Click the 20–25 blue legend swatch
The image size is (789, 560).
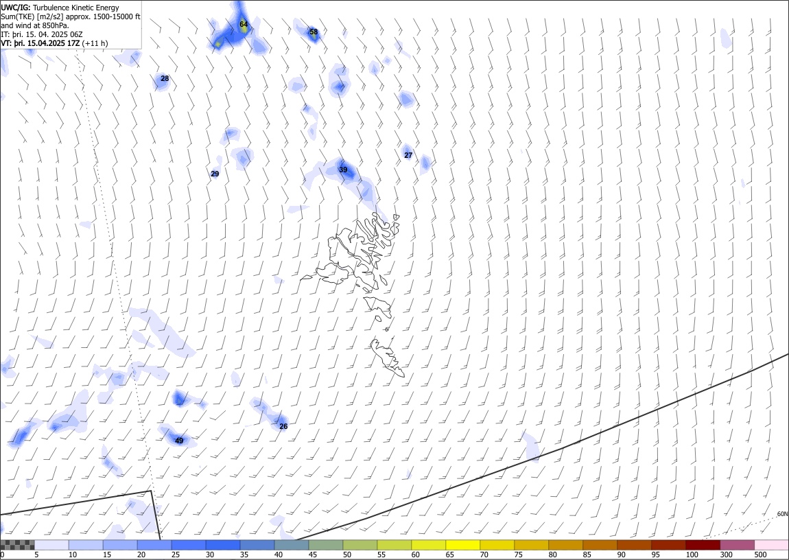tap(154, 545)
